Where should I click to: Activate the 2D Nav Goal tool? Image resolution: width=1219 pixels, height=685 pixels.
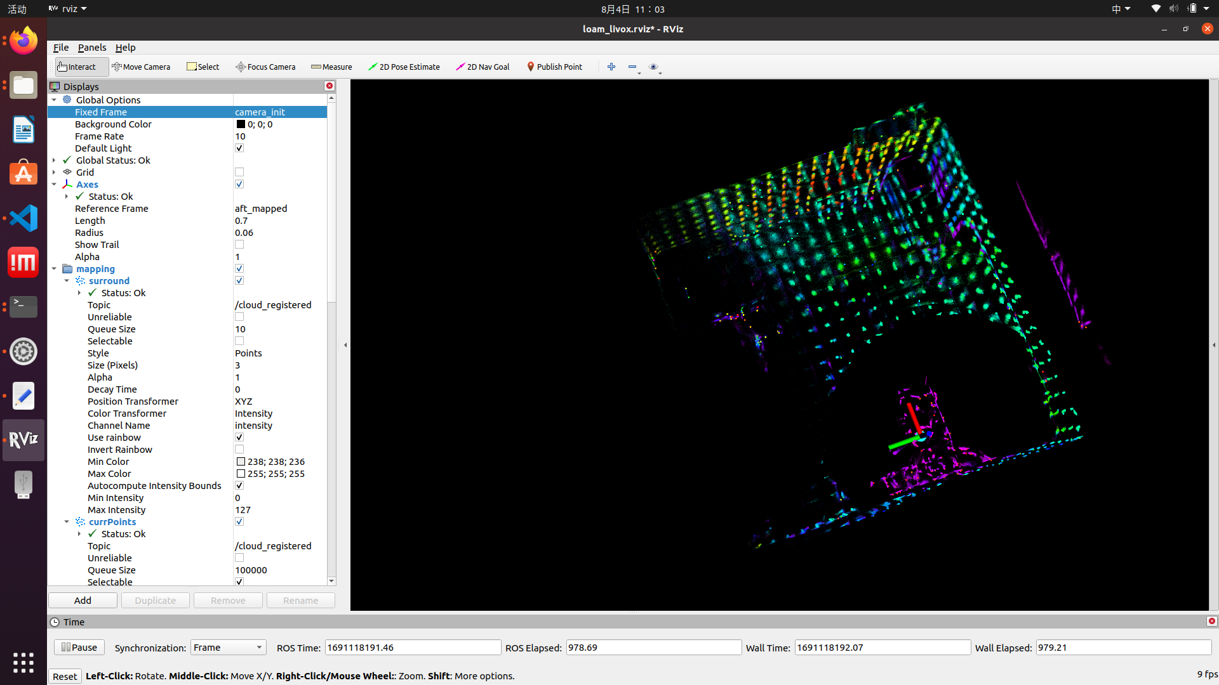click(x=483, y=67)
